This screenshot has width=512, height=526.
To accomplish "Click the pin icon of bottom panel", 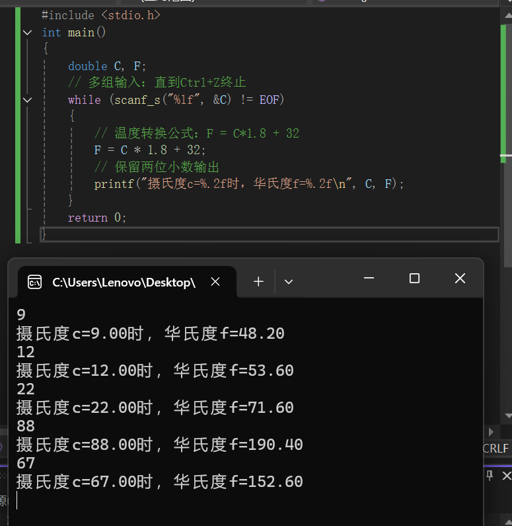I will (490, 475).
